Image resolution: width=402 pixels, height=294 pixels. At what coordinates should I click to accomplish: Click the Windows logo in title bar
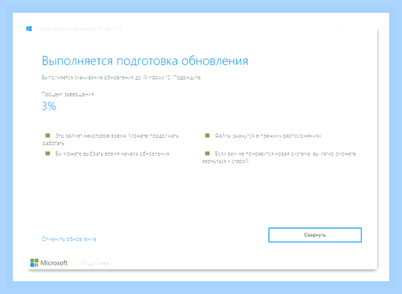point(29,28)
